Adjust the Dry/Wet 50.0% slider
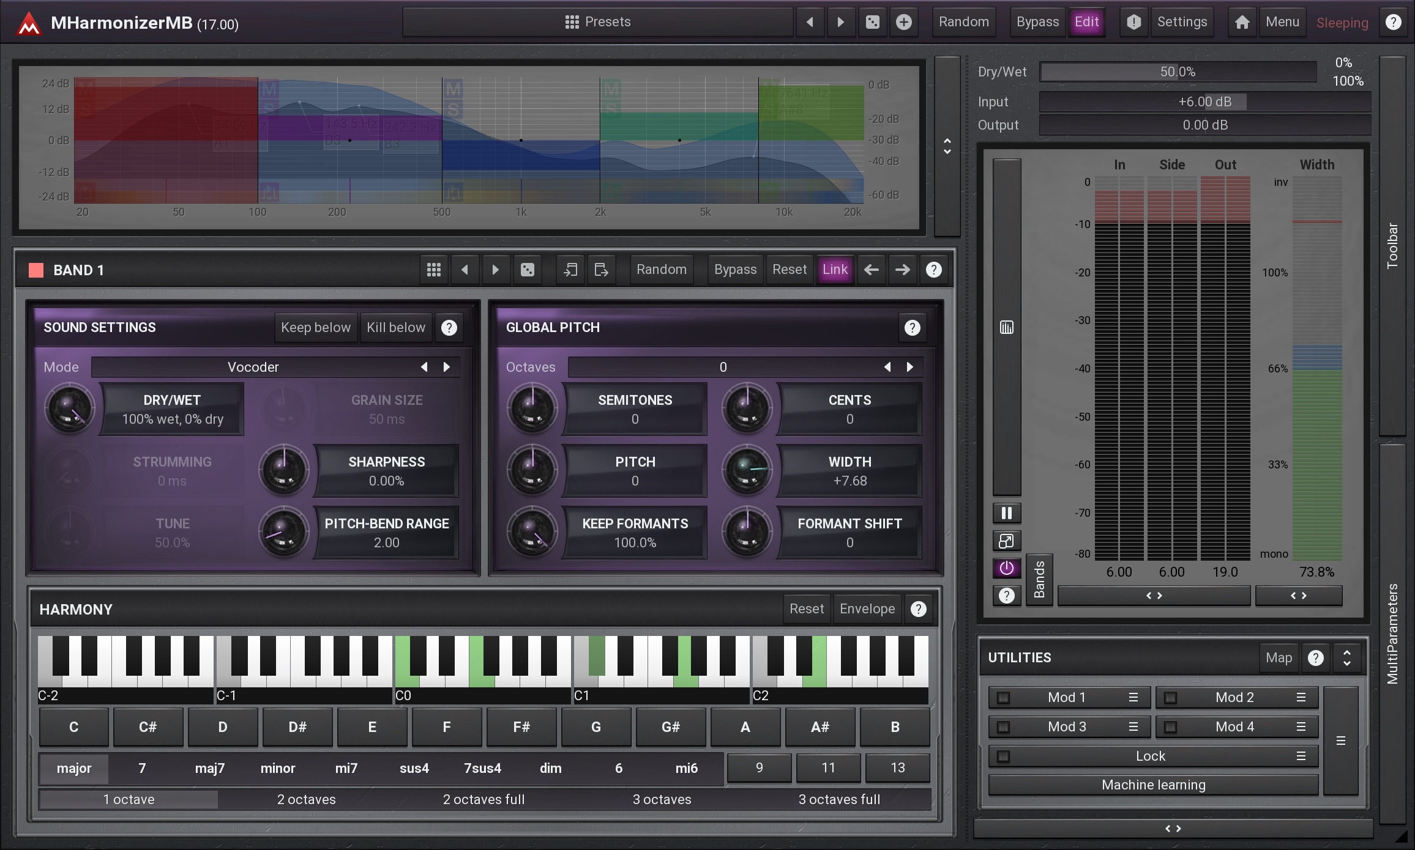 pos(1178,72)
